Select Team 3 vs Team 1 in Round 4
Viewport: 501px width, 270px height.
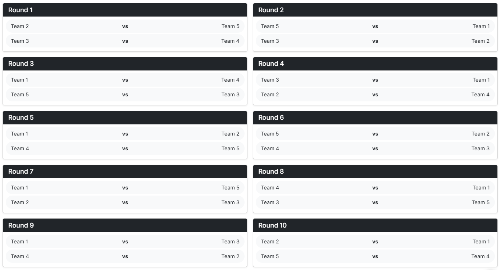pos(375,80)
